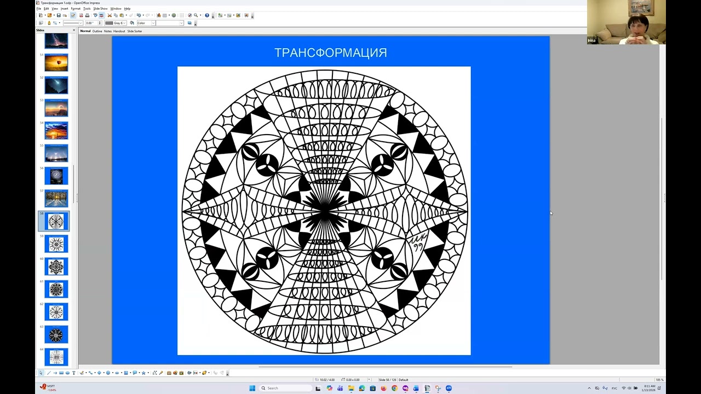Screen dimensions: 701x394
Task: Click the Table icon in toolbar
Action: (164, 15)
